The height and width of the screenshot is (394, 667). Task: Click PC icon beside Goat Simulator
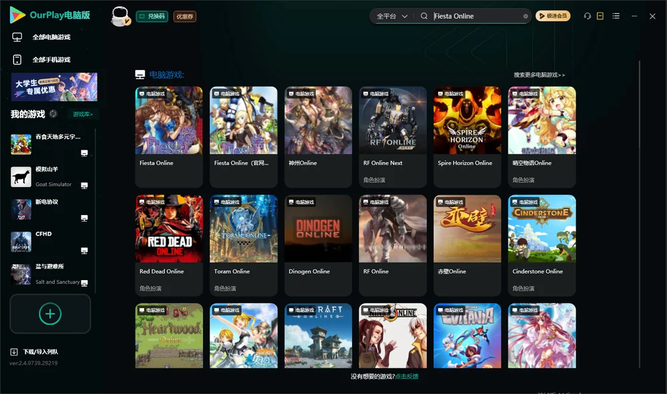(84, 186)
